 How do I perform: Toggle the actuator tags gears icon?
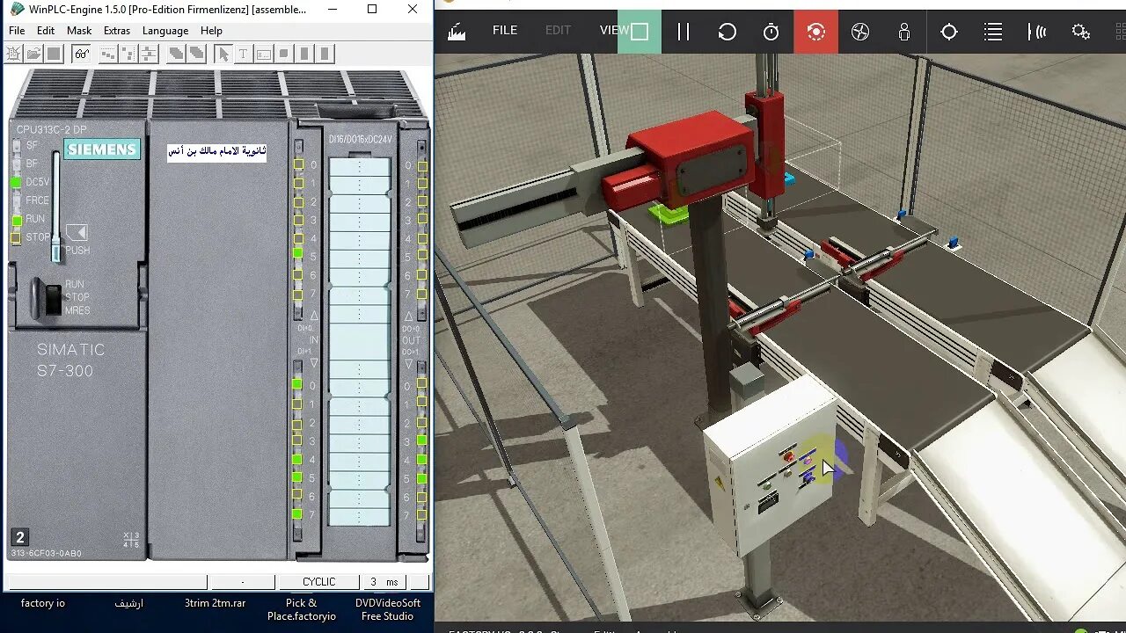click(1081, 32)
